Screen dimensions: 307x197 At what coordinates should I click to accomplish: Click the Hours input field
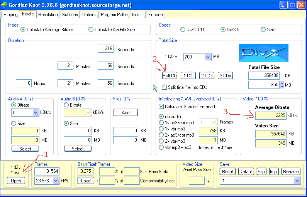[24, 83]
